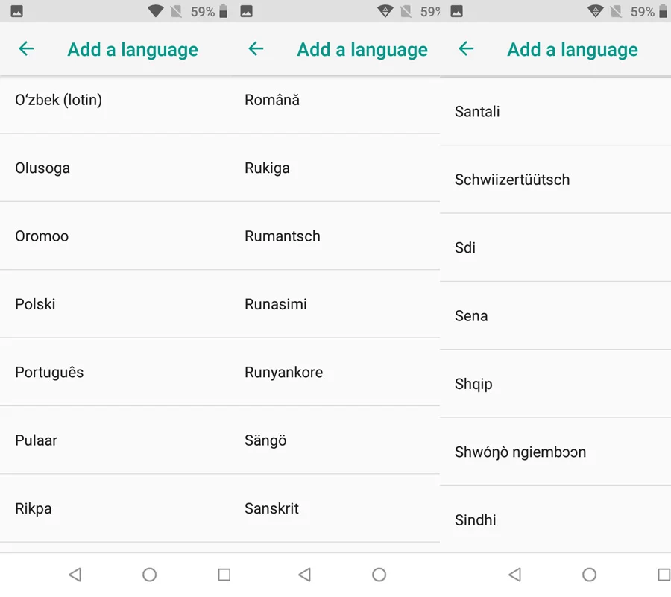The width and height of the screenshot is (671, 597).
Task: Select O'zbek (lotin) language
Action: pyautogui.click(x=115, y=100)
